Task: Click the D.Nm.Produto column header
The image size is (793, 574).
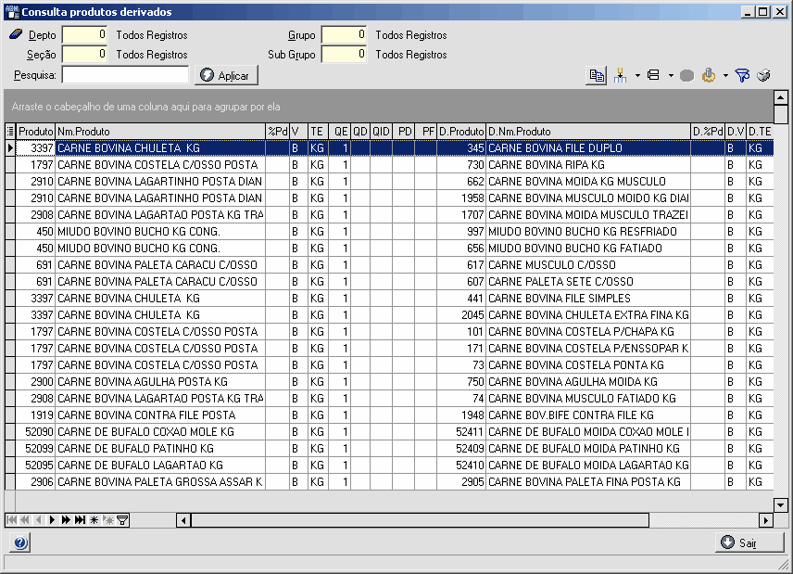Action: (587, 132)
